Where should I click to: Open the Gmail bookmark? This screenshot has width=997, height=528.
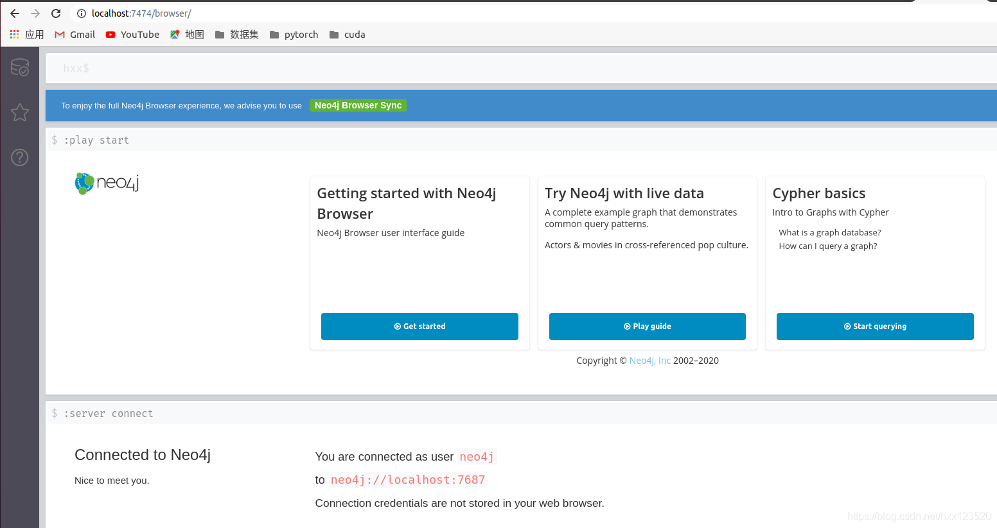click(75, 35)
